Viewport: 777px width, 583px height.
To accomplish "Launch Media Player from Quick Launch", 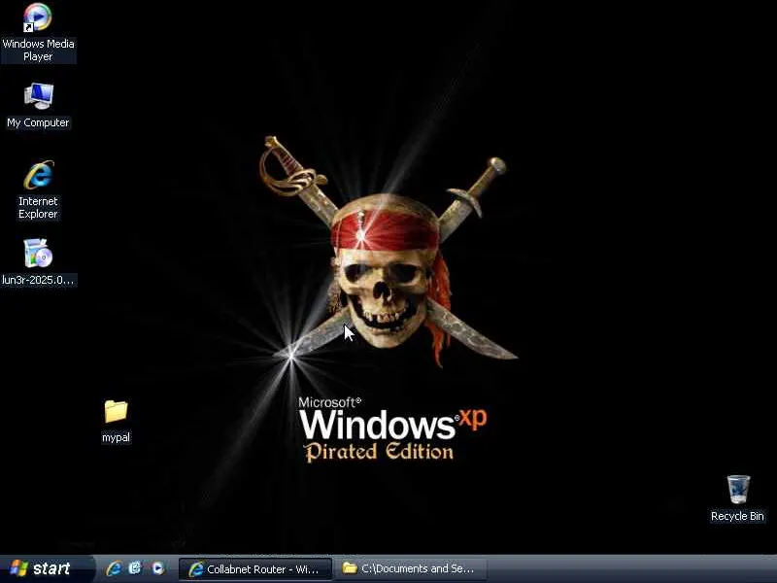I will tap(158, 568).
